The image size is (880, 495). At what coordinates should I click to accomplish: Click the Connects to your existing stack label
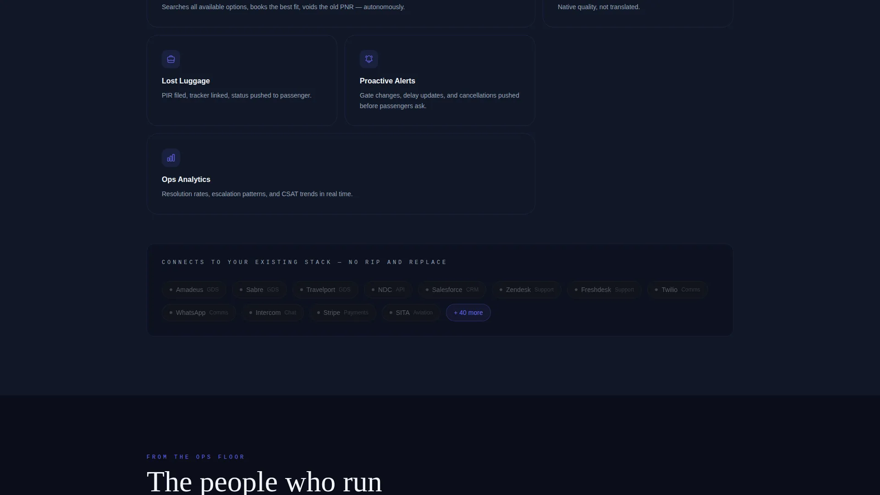(304, 262)
